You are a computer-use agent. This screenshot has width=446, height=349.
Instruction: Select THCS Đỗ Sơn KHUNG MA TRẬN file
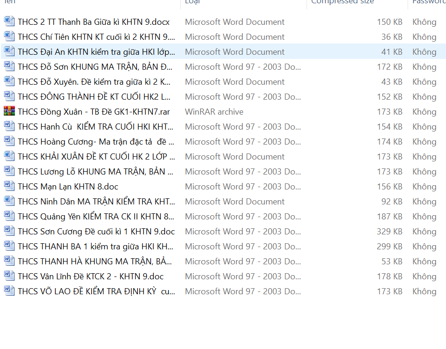[x=95, y=67]
